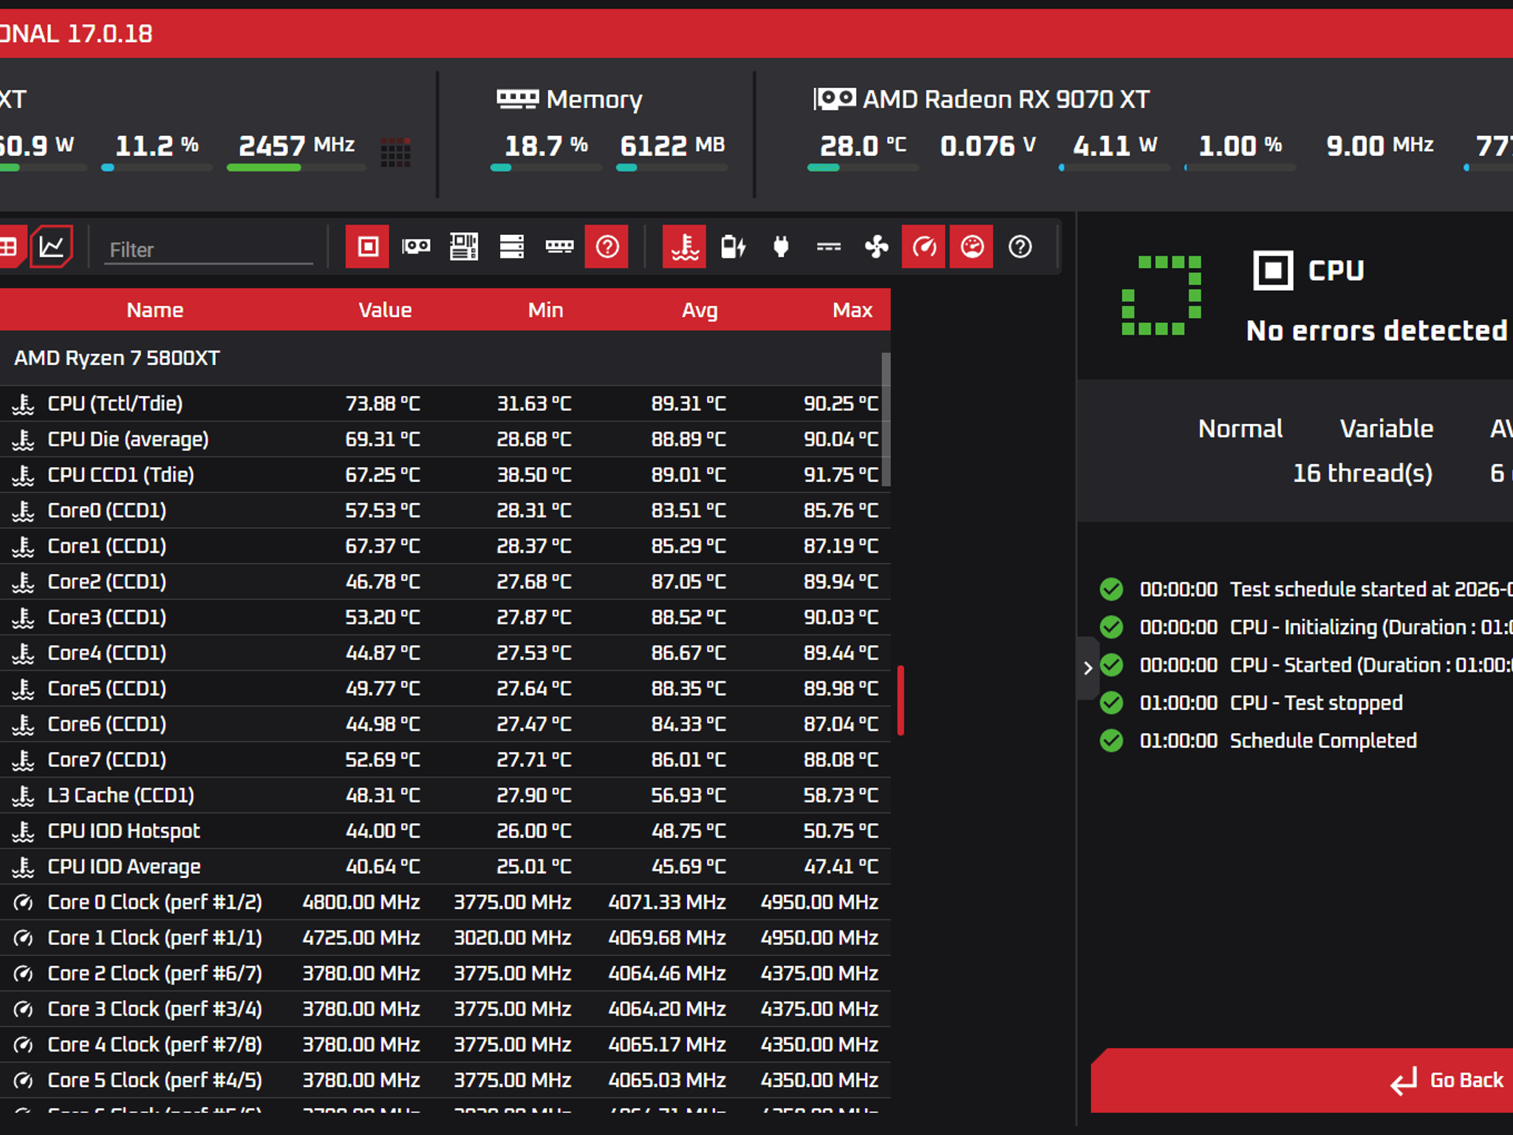
Task: Toggle the memory module sensor filter
Action: (559, 246)
